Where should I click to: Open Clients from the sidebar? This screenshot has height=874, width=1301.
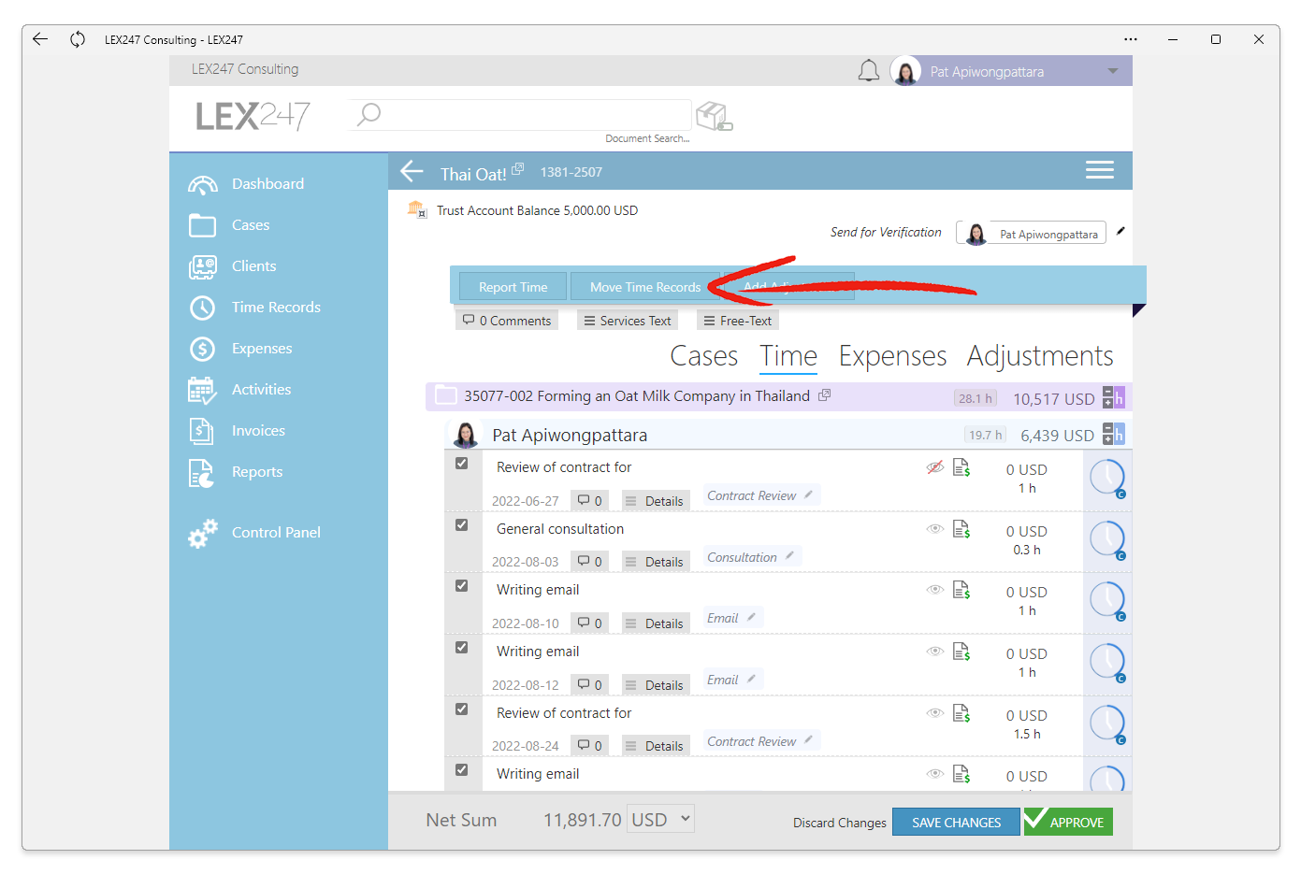pyautogui.click(x=233, y=266)
